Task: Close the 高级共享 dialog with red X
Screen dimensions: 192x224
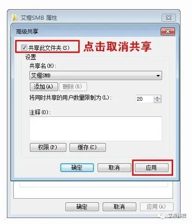Action: [168, 32]
